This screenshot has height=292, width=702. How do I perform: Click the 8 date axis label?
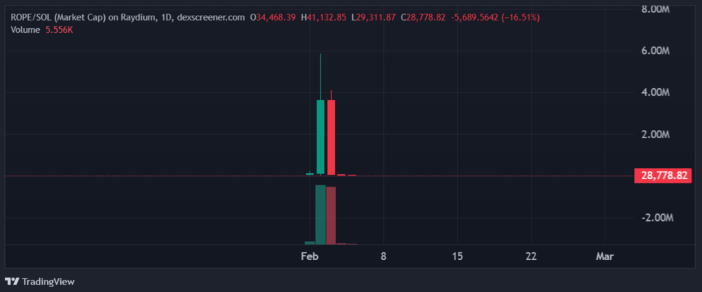383,256
